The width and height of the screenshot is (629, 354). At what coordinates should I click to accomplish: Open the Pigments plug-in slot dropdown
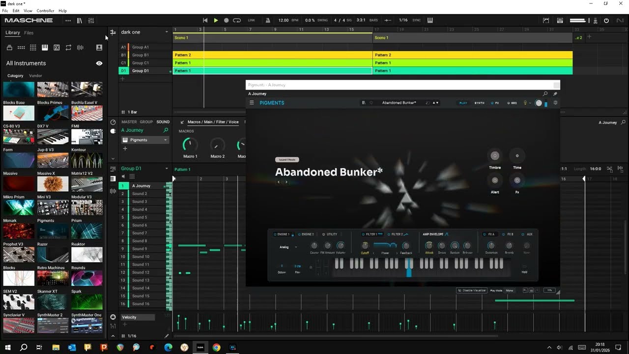[x=166, y=140]
